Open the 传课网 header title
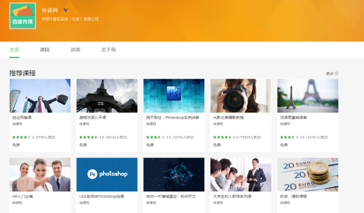Screen dimensions: 364x213 (49, 10)
